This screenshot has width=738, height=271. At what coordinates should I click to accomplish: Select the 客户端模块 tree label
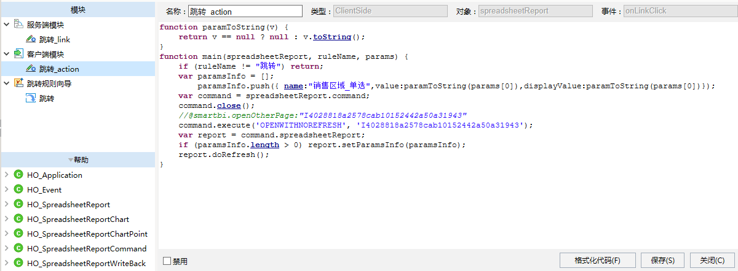pos(46,54)
